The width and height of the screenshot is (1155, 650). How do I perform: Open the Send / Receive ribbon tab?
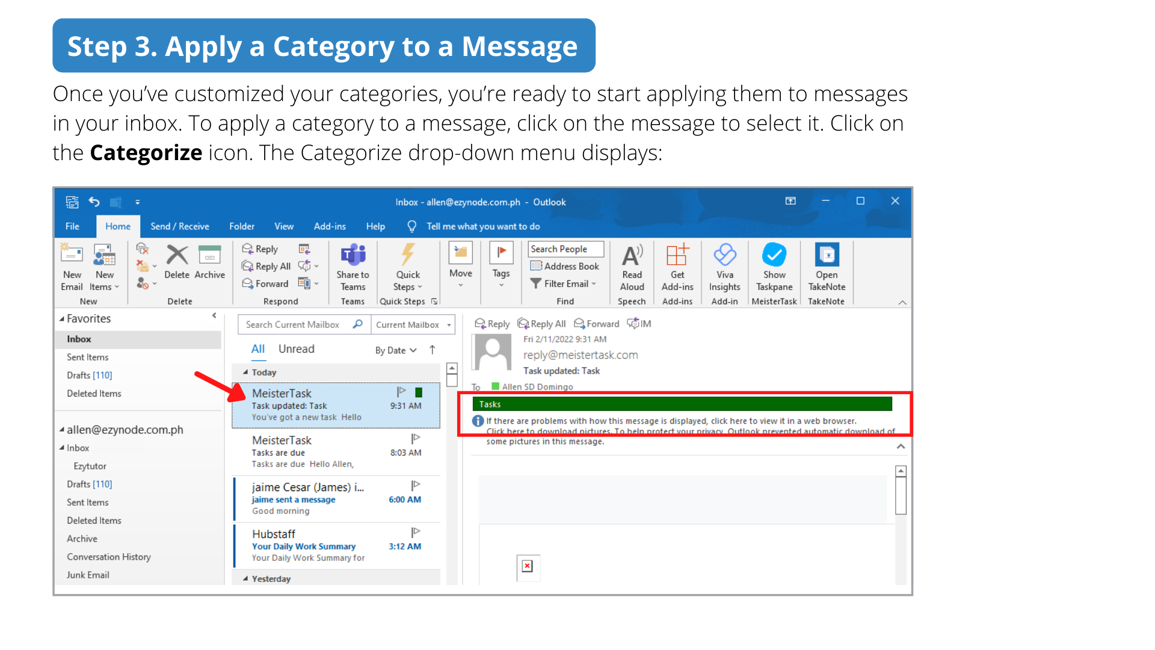(x=180, y=226)
